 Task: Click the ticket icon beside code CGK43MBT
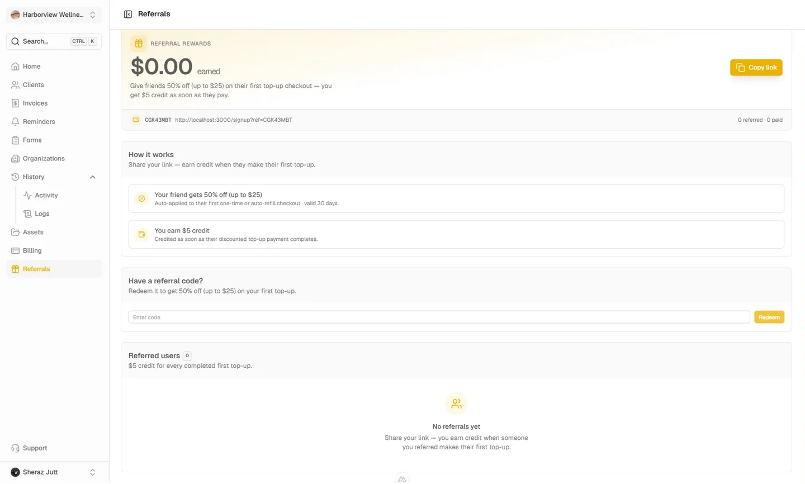[x=135, y=120]
